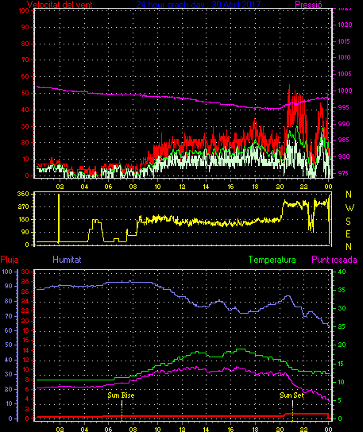Click the W compass letter
Screen dimensions: 363x432
(349, 208)
